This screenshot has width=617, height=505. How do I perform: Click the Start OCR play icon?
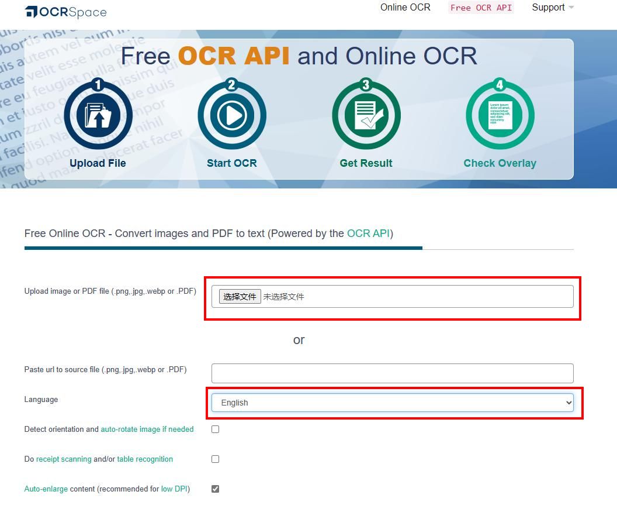coord(232,114)
